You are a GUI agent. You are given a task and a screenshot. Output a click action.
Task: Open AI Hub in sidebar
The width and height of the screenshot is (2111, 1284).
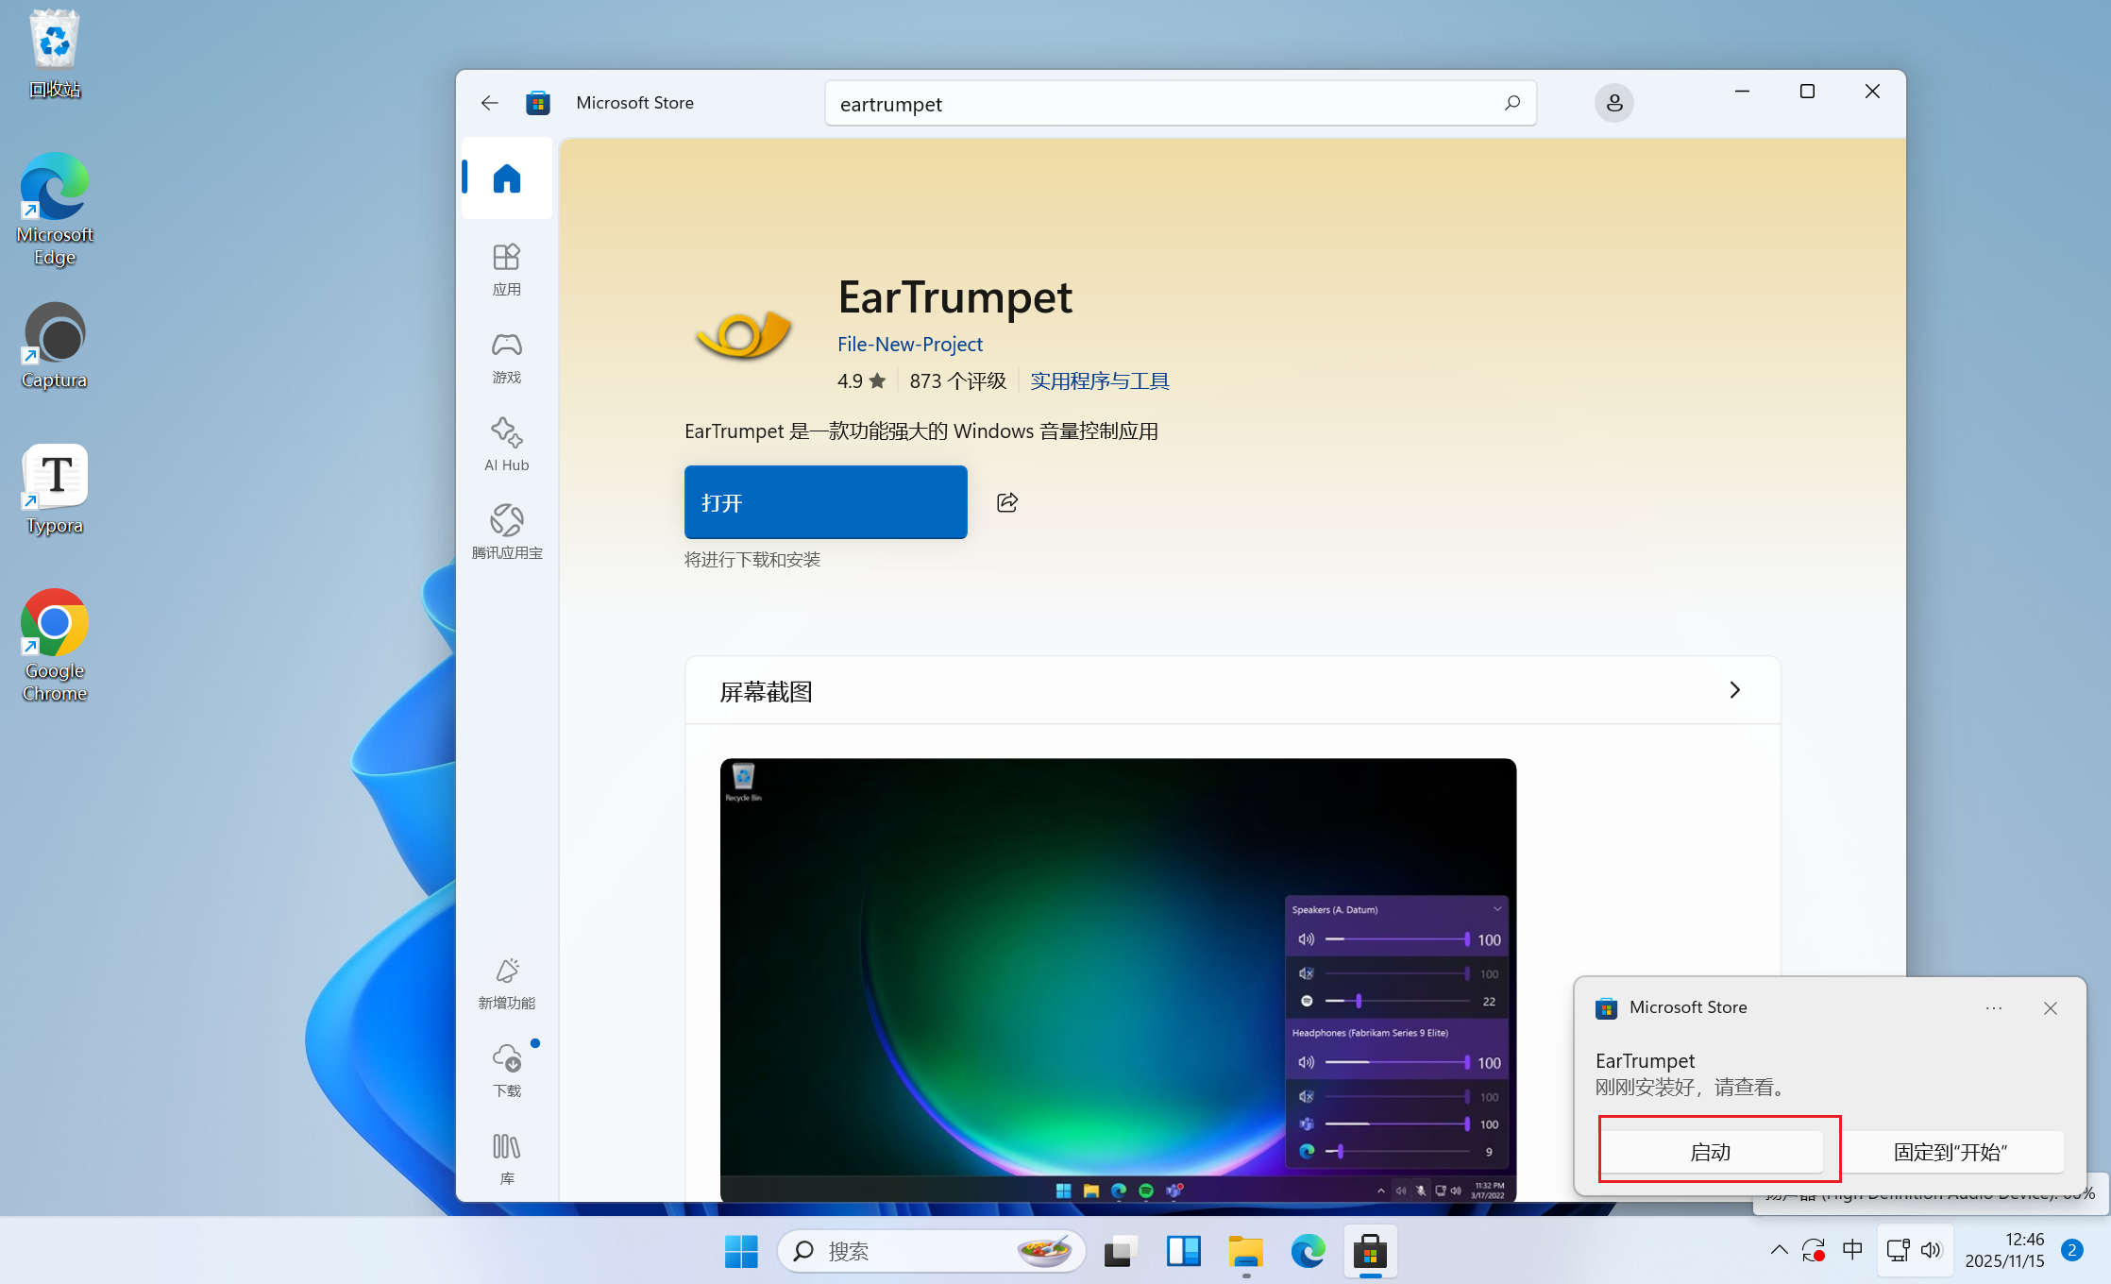[x=506, y=444]
